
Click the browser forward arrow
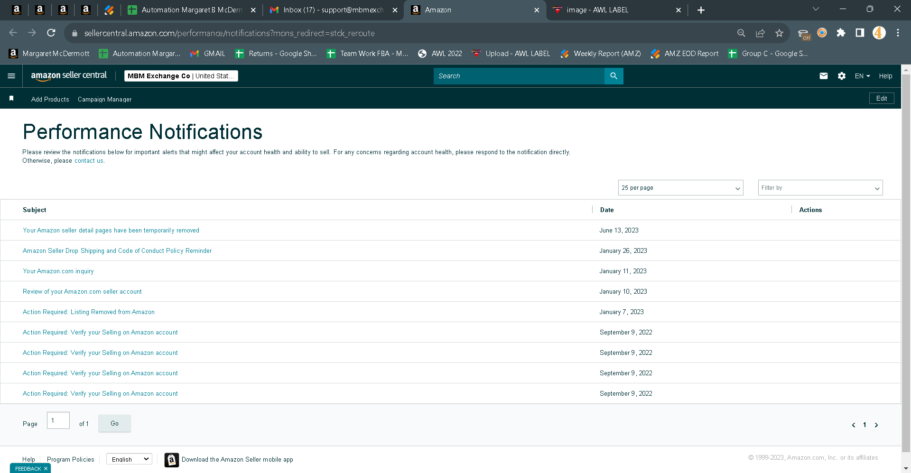pos(32,33)
